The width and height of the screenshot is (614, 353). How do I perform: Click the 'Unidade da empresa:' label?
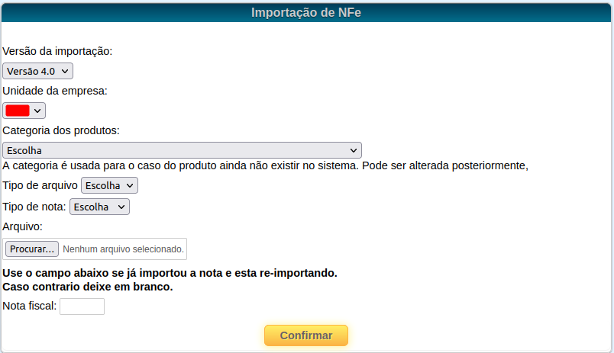click(55, 91)
